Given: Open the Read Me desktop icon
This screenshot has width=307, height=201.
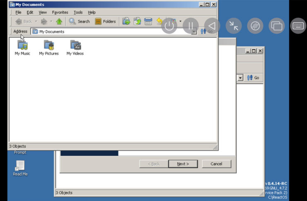Looking at the screenshot, I should 20,168.
